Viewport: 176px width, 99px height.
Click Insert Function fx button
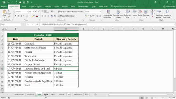pyautogui.click(x=37, y=24)
